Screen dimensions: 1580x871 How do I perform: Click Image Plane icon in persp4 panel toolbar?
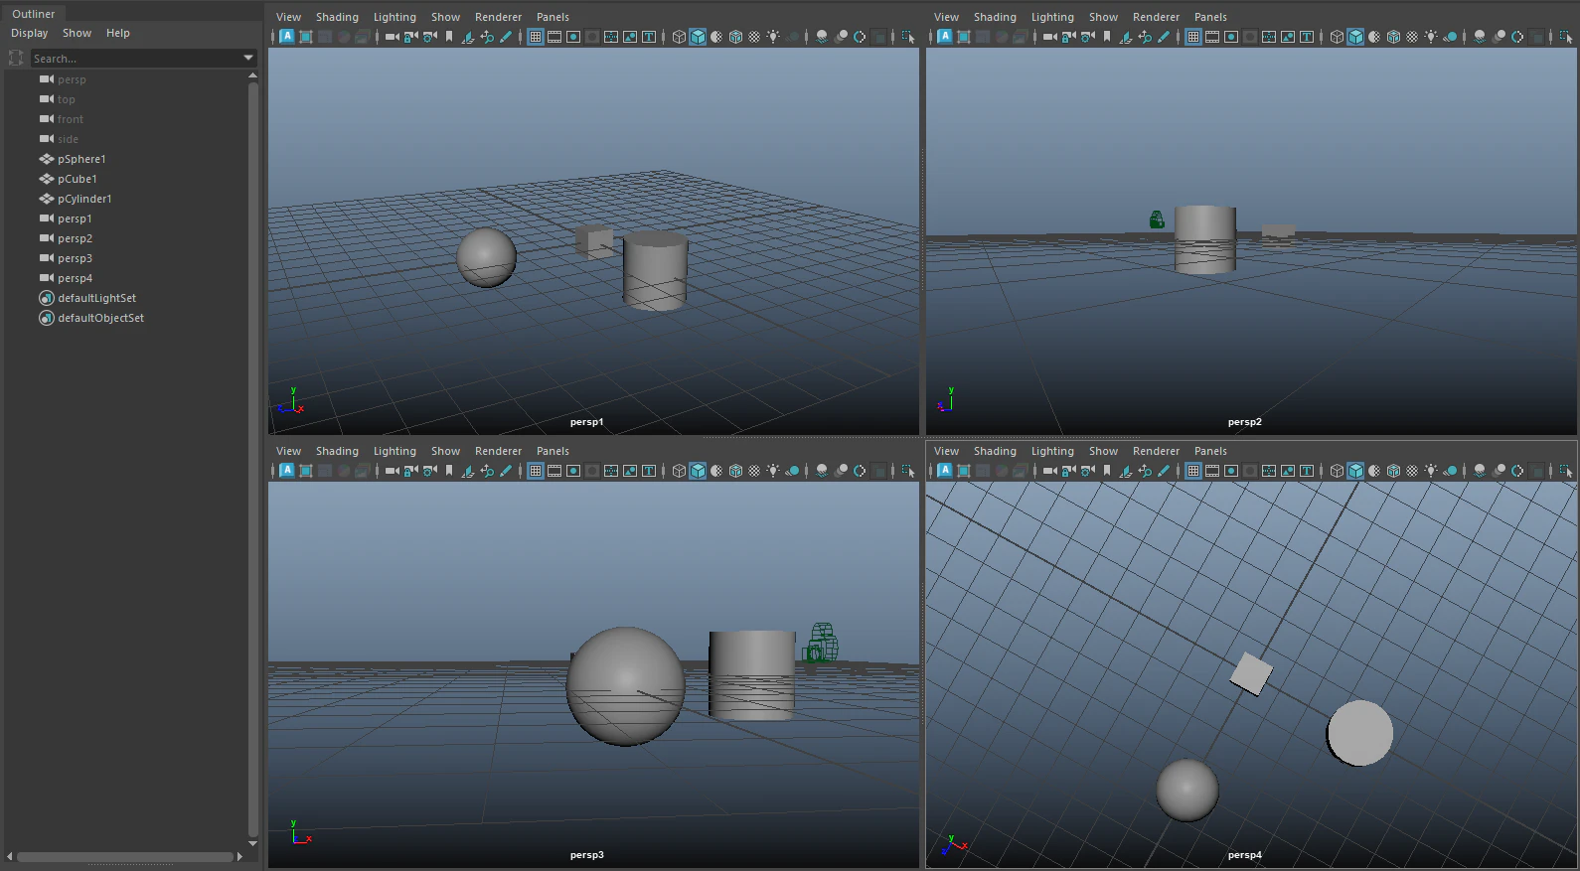(1125, 471)
